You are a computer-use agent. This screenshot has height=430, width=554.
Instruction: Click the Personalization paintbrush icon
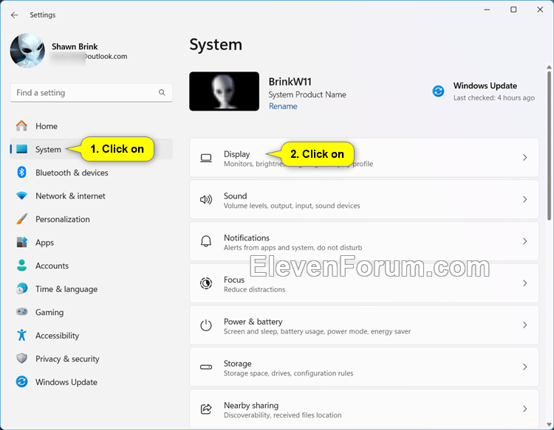[x=21, y=219]
